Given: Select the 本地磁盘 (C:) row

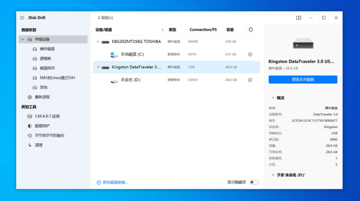Looking at the screenshot, I should (176, 54).
